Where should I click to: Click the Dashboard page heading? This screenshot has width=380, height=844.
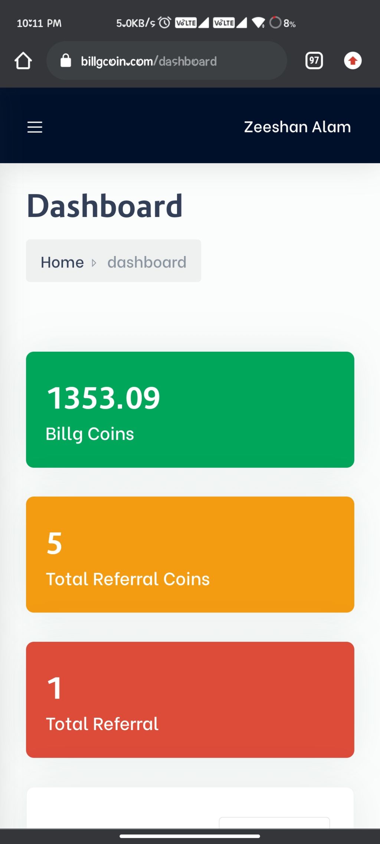coord(105,206)
